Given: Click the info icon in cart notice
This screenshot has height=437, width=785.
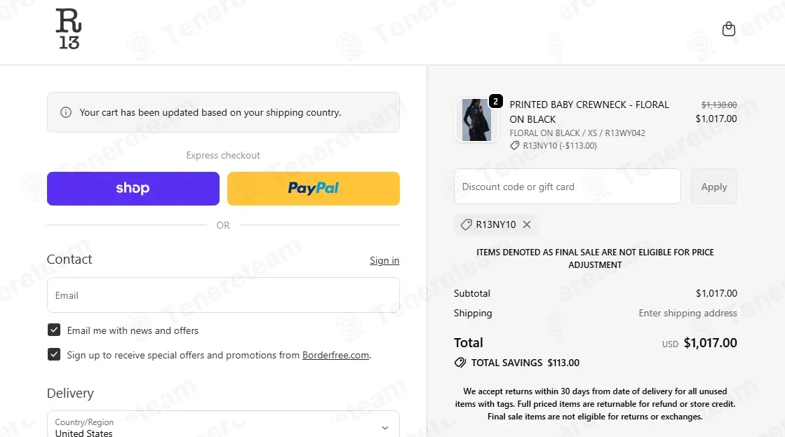Looking at the screenshot, I should click(x=66, y=112).
